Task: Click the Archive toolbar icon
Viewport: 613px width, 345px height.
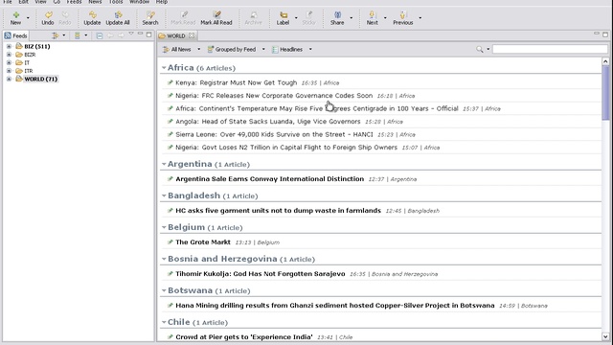Action: click(x=253, y=15)
